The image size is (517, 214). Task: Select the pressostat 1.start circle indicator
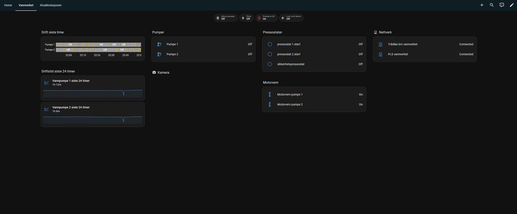(x=269, y=44)
